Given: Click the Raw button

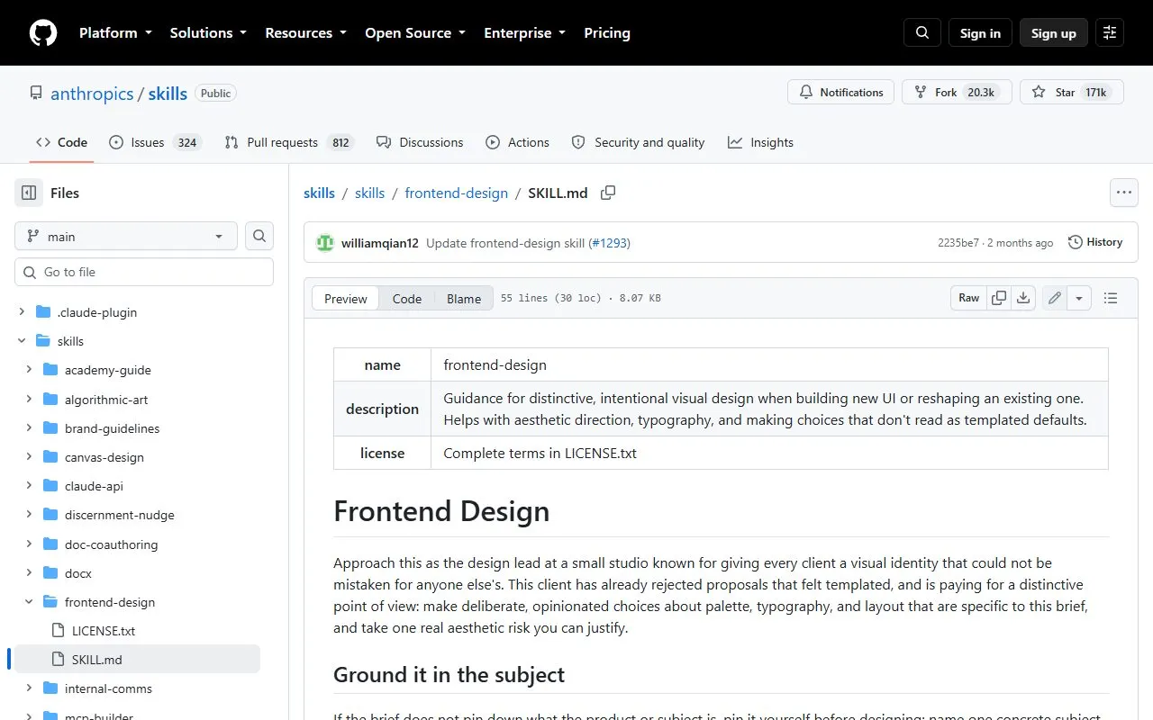Looking at the screenshot, I should [969, 298].
